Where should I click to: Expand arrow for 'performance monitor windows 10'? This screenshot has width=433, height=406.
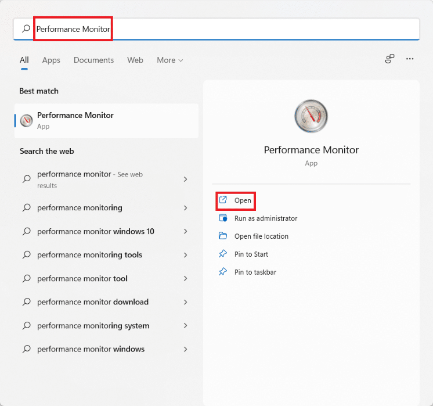(185, 231)
